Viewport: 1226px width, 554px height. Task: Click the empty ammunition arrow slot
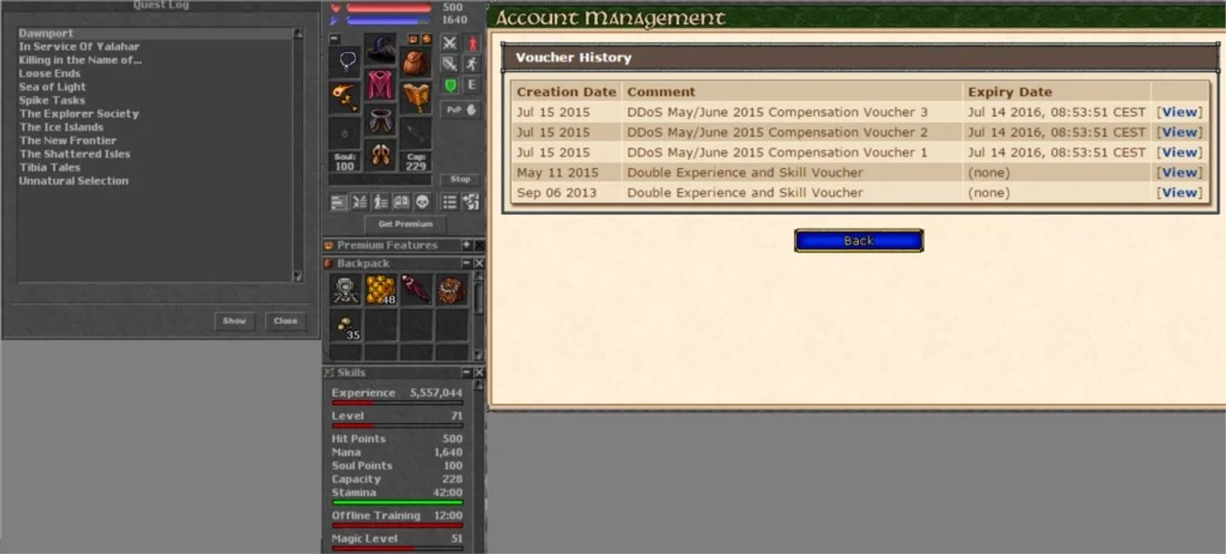click(416, 133)
